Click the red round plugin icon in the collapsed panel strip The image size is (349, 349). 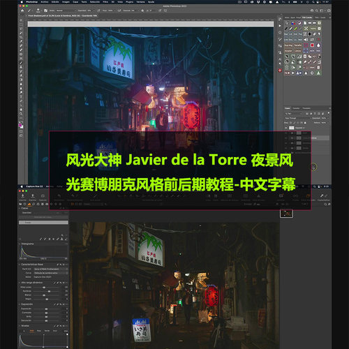[280, 70]
